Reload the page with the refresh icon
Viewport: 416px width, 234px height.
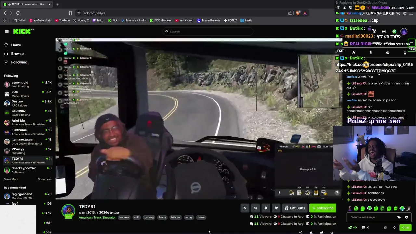tap(18, 13)
